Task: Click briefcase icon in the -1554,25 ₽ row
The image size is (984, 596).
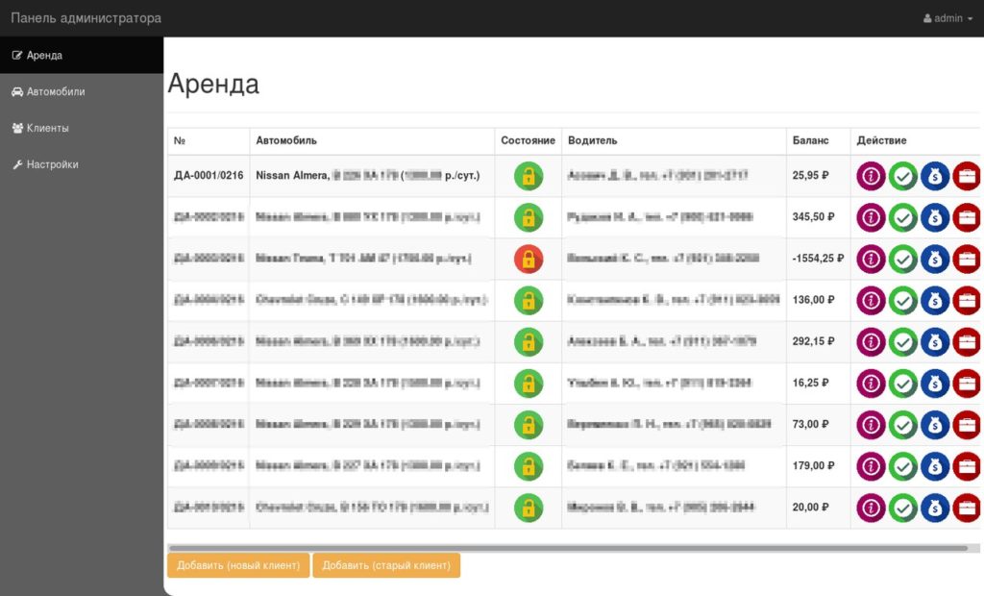Action: pos(967,260)
